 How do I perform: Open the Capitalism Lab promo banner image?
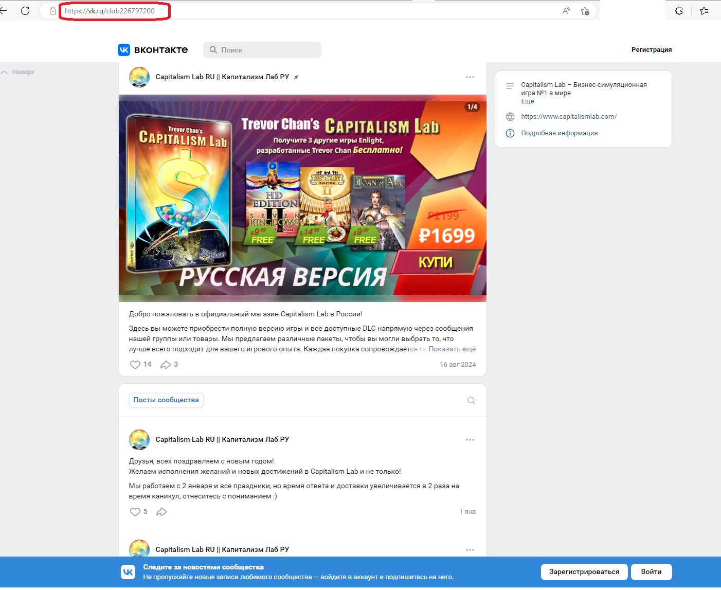tap(302, 198)
